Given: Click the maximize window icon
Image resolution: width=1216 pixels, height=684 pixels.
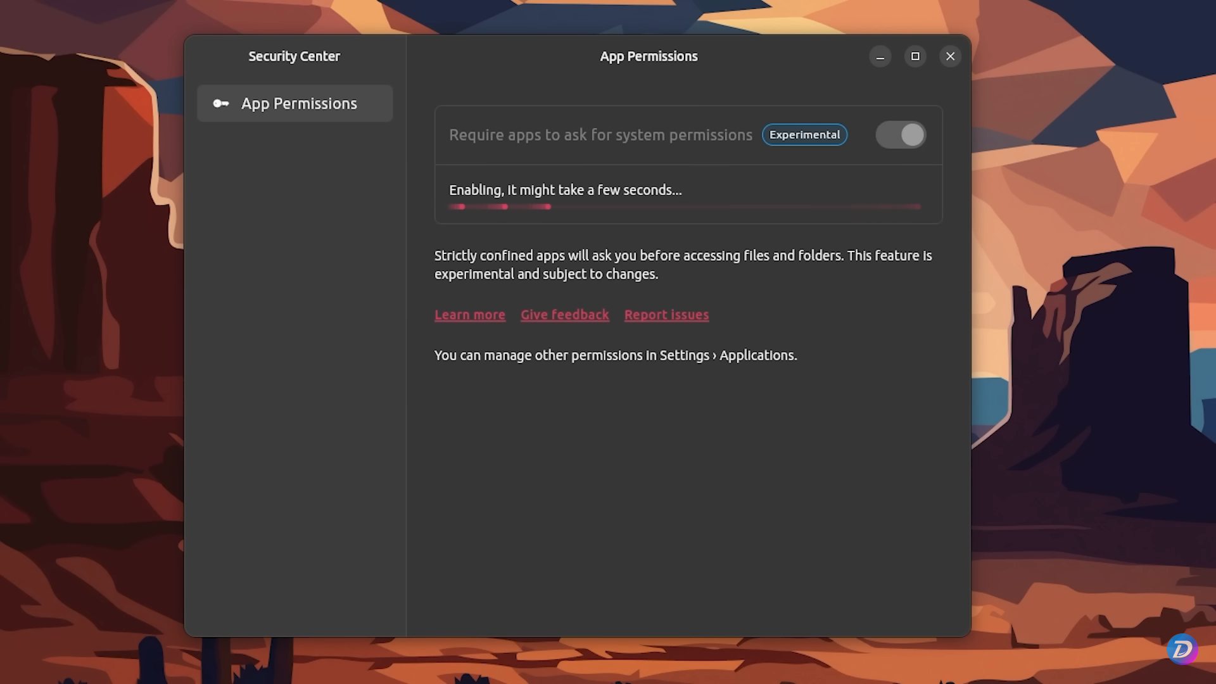Looking at the screenshot, I should click(915, 56).
